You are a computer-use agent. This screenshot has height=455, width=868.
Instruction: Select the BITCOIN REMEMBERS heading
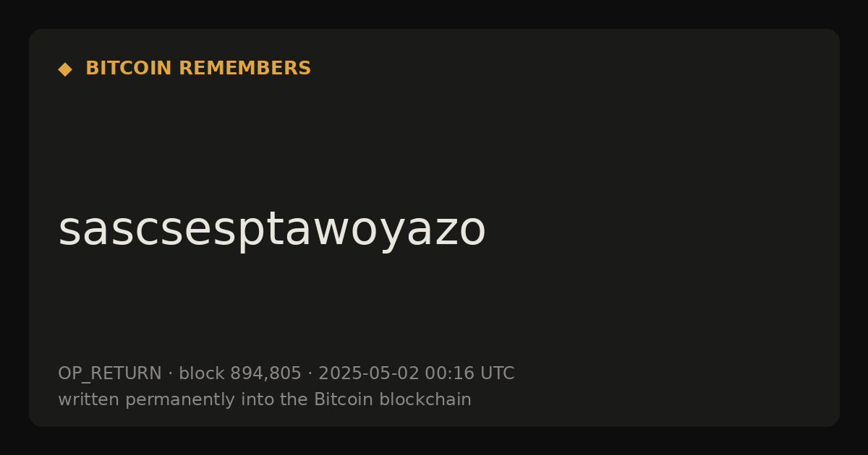pyautogui.click(x=198, y=69)
